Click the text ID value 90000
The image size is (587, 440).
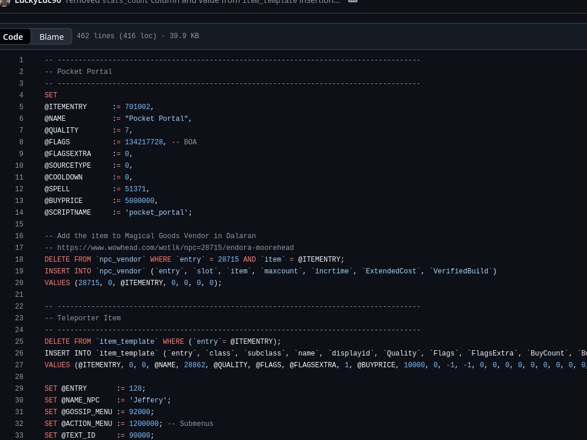[140, 435]
